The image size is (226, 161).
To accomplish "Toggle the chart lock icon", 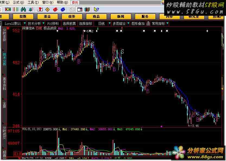I will coord(148,24).
